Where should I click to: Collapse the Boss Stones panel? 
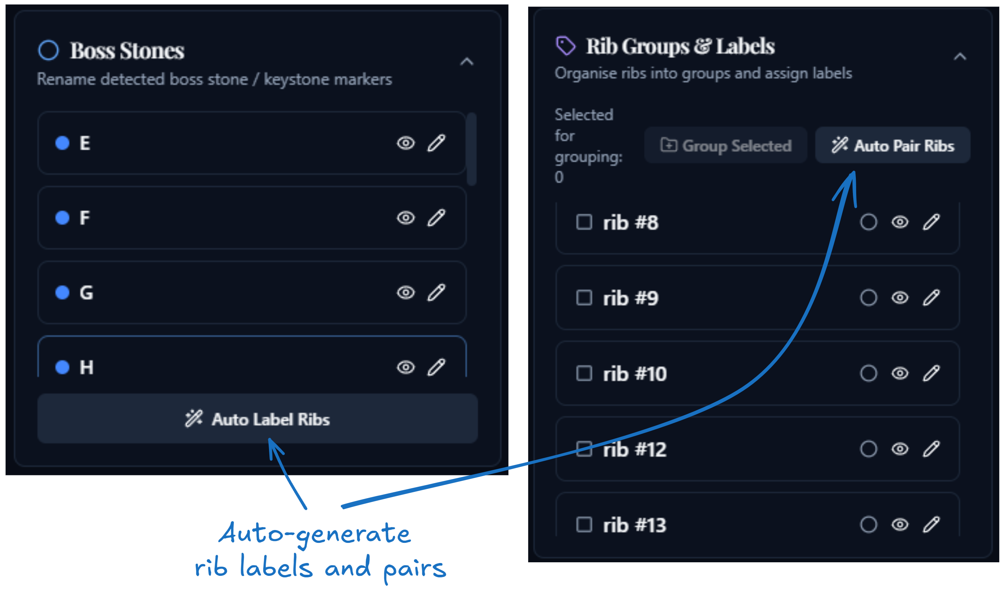pos(466,62)
